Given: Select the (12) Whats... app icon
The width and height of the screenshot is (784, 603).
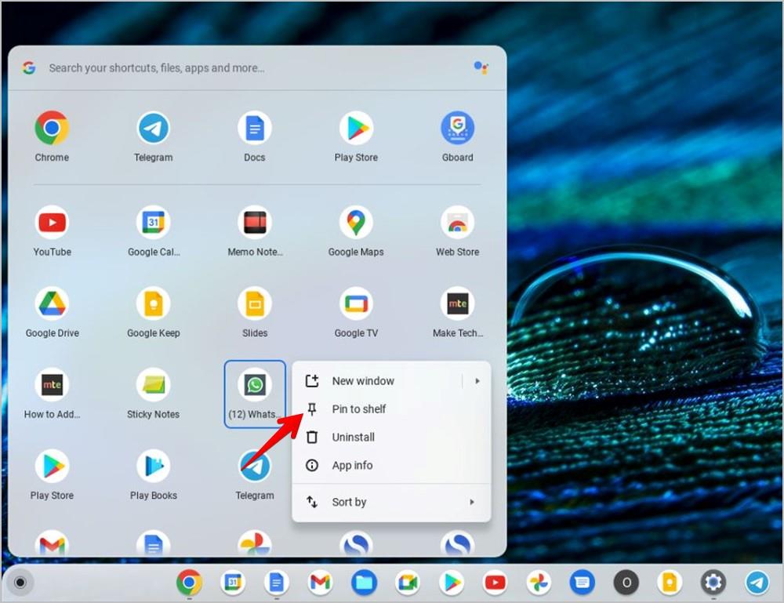Looking at the screenshot, I should tap(255, 385).
